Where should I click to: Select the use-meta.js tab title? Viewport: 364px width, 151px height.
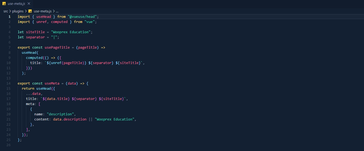[x=17, y=4]
